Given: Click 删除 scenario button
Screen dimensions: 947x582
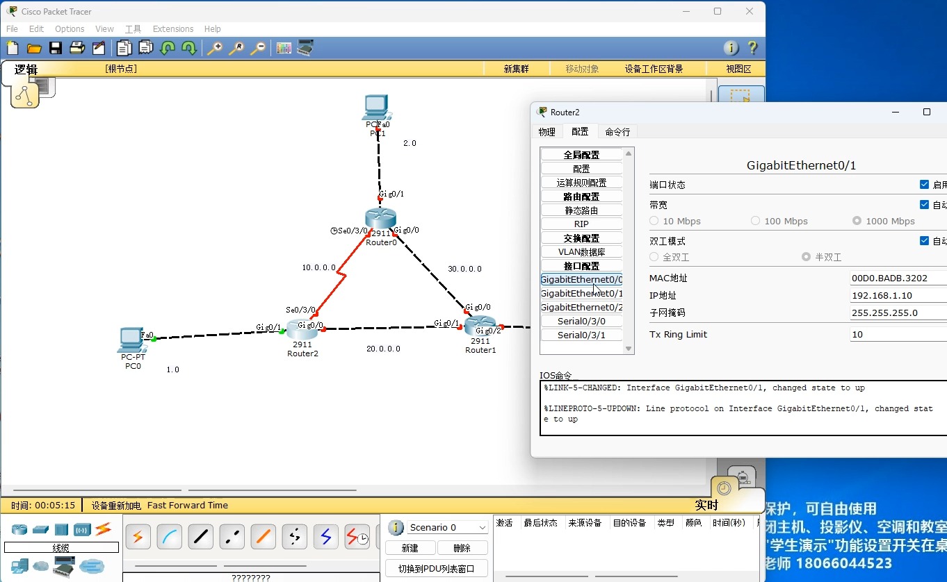Looking at the screenshot, I should click(x=462, y=548).
